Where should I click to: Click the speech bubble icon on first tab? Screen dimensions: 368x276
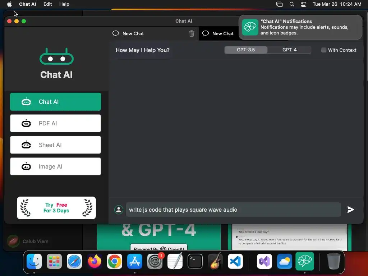(x=116, y=33)
